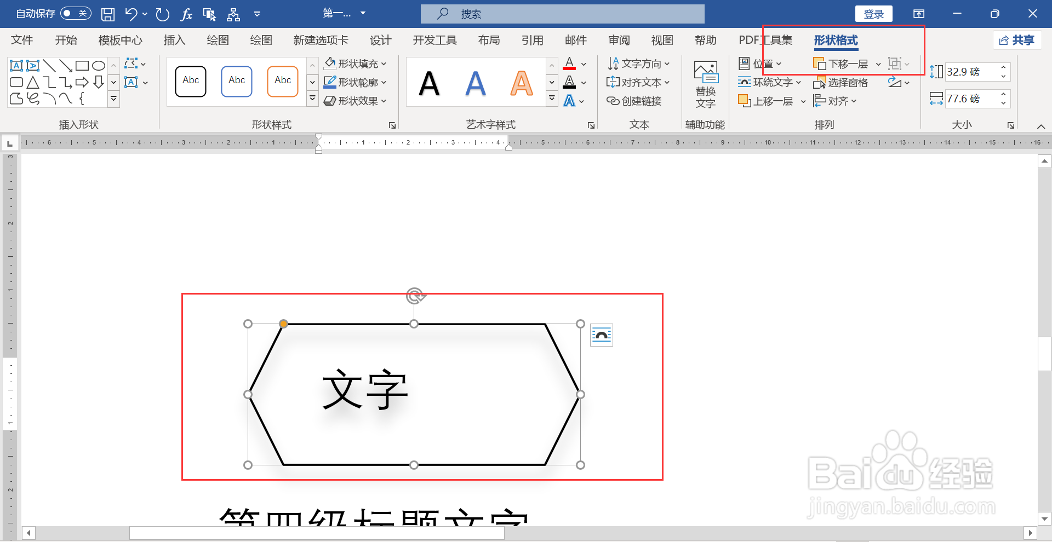Pick the arrow line shape
Viewport: 1052px width, 542px height.
click(x=66, y=66)
